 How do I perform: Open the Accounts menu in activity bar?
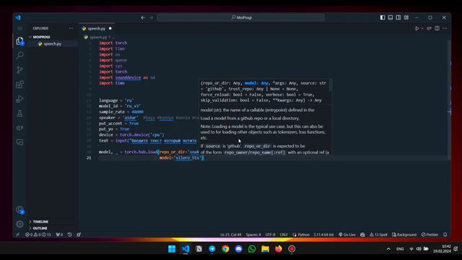[19, 210]
